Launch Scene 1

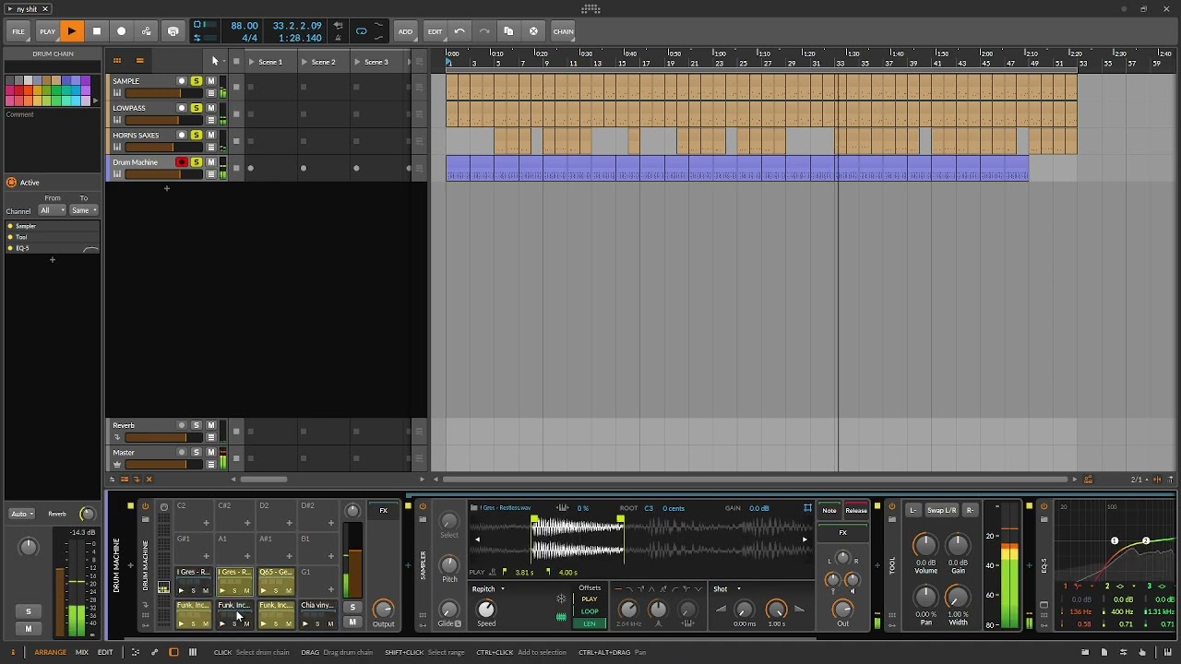pos(251,62)
